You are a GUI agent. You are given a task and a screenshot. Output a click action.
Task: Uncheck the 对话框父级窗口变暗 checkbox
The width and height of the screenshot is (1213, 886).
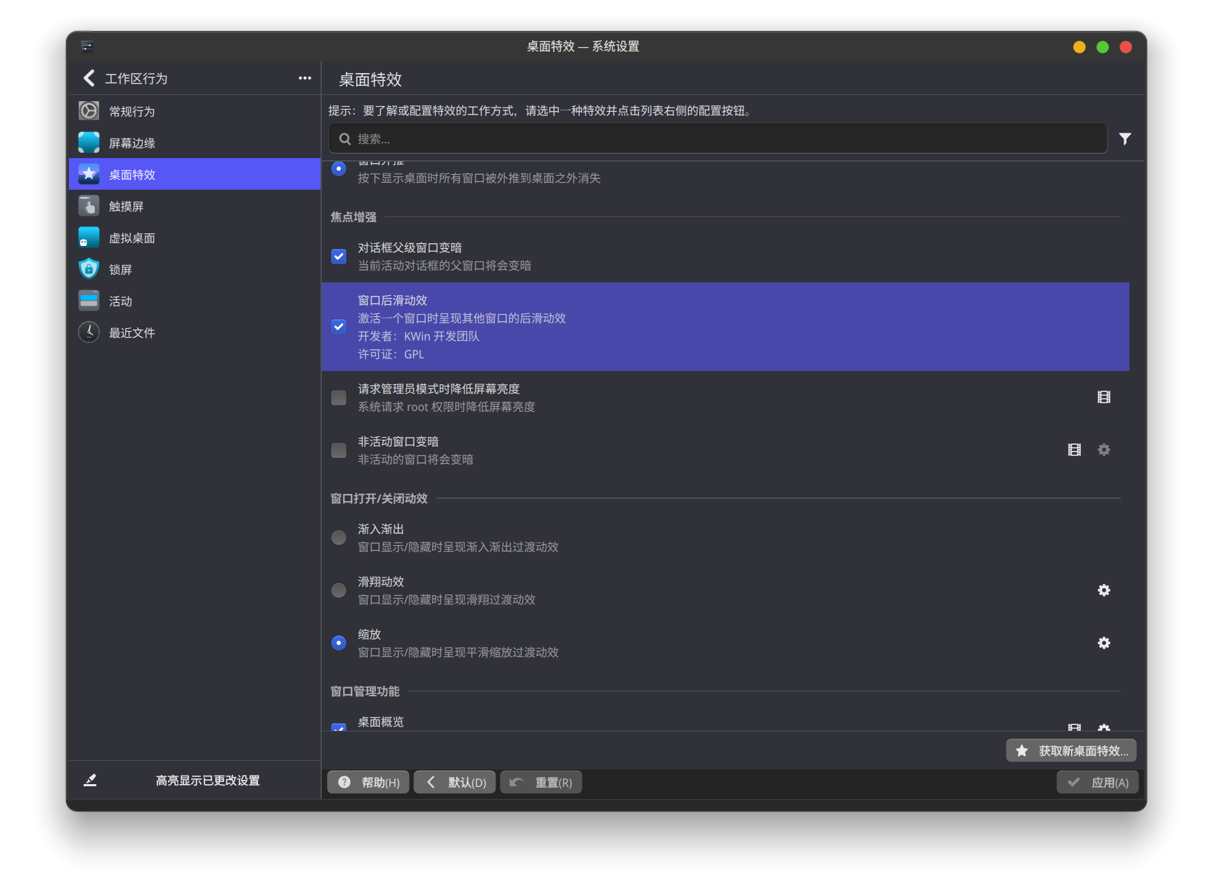click(339, 256)
